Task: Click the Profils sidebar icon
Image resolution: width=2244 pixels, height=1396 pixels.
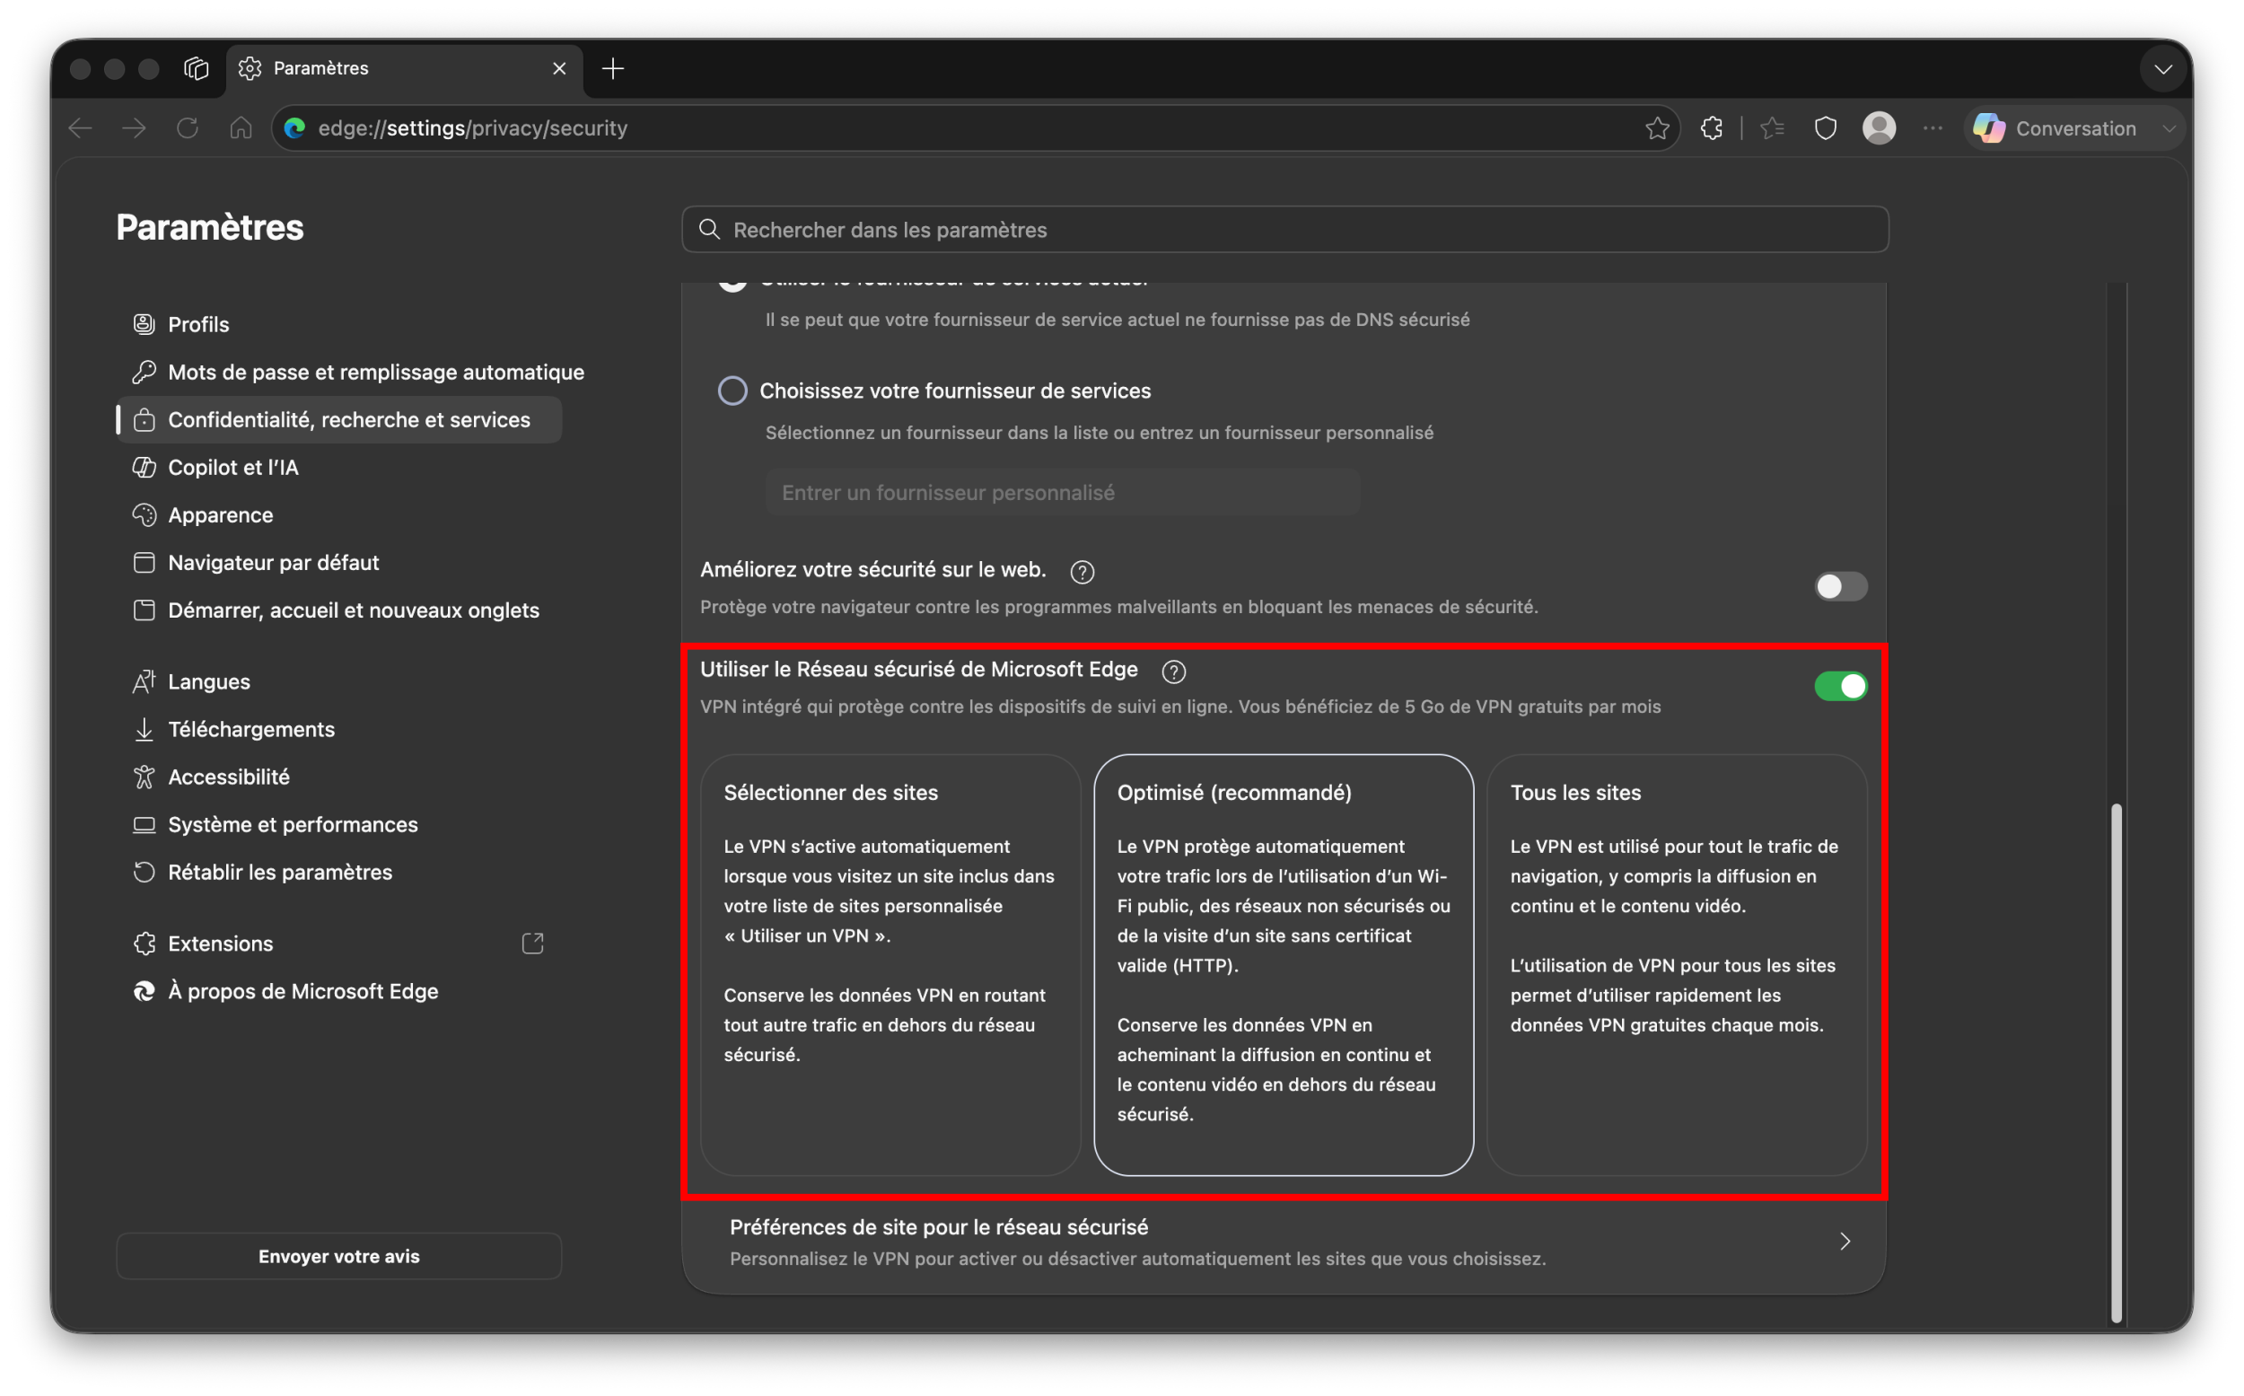Action: pyautogui.click(x=144, y=324)
